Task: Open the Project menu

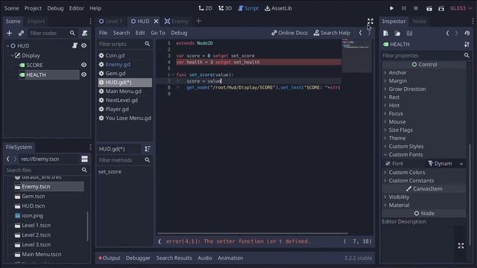Action: coord(33,8)
